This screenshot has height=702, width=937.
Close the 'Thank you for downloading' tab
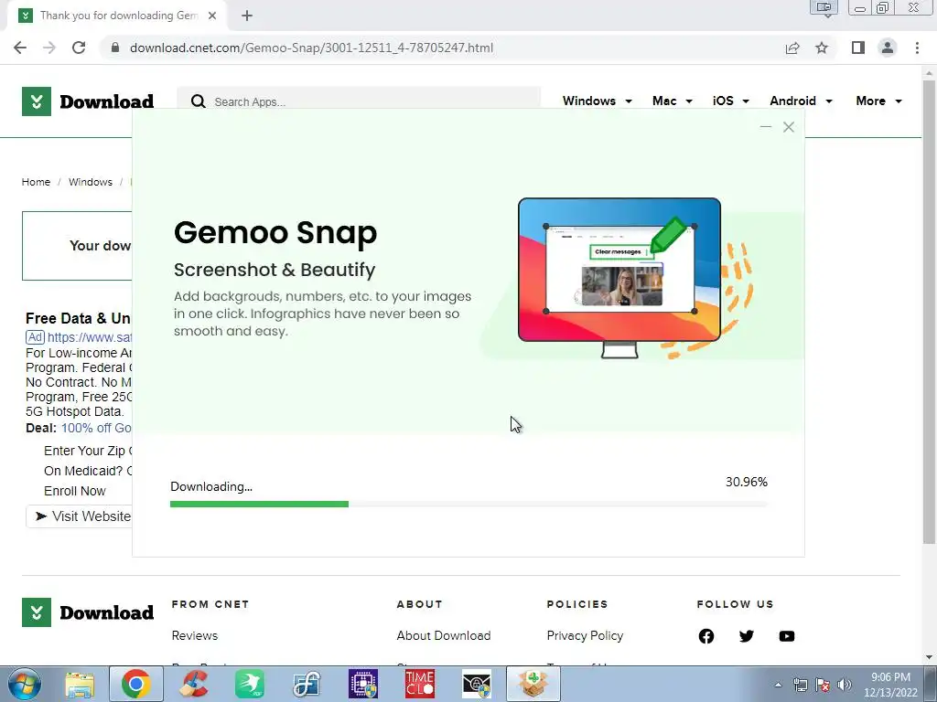pyautogui.click(x=212, y=16)
